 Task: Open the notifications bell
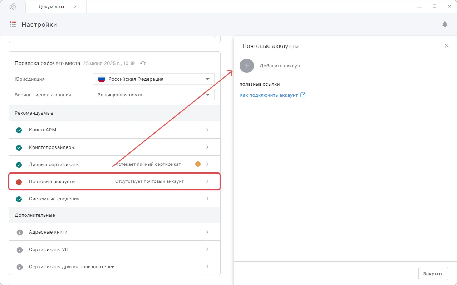coord(445,24)
